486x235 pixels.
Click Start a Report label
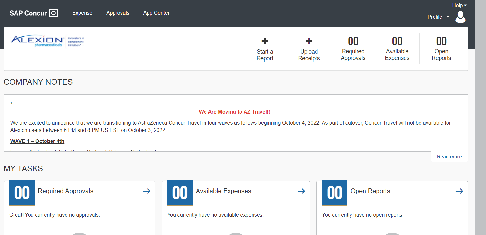tap(265, 55)
